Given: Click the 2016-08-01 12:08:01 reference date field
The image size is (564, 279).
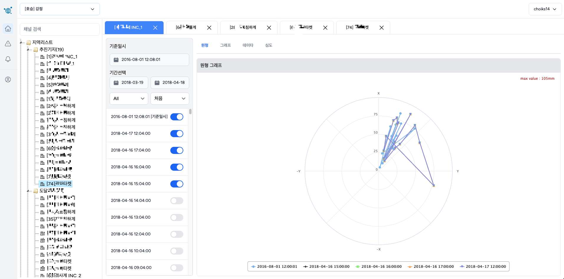Looking at the screenshot, I should click(149, 60).
